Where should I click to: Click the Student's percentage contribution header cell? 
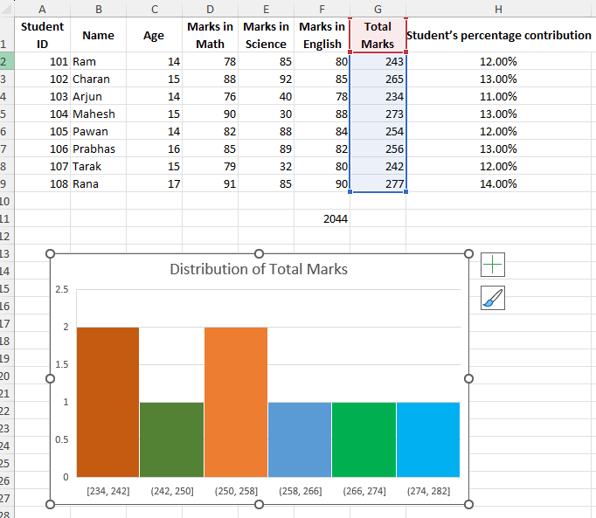click(x=498, y=35)
